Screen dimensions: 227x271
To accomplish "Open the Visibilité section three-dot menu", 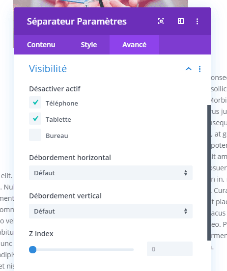I will [199, 69].
